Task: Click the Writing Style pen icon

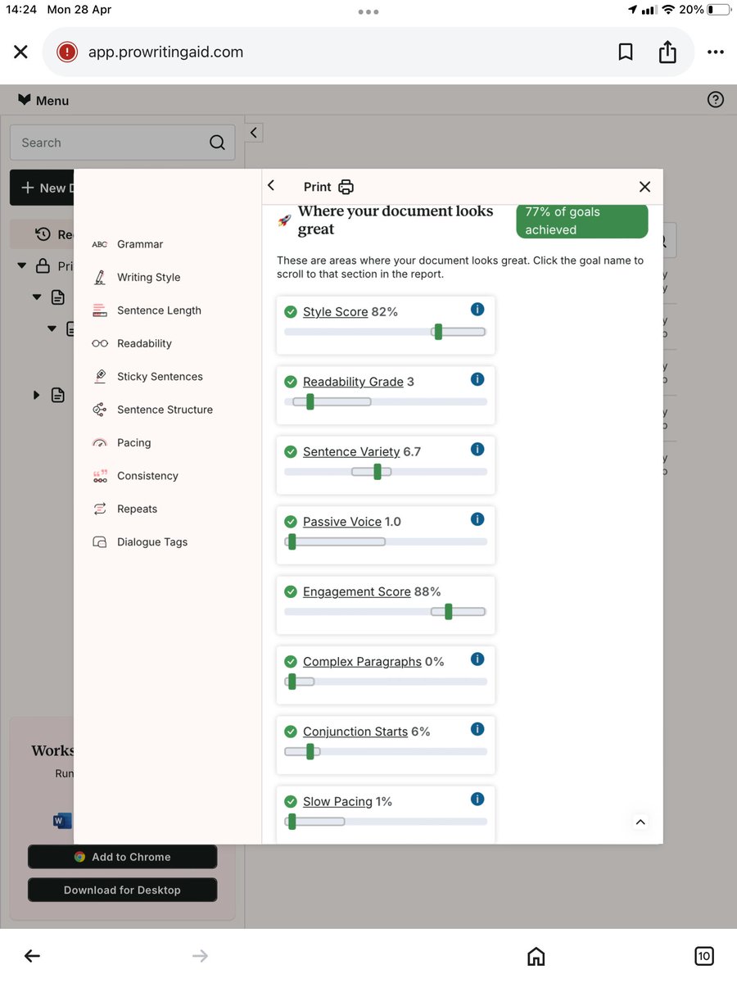Action: point(100,277)
